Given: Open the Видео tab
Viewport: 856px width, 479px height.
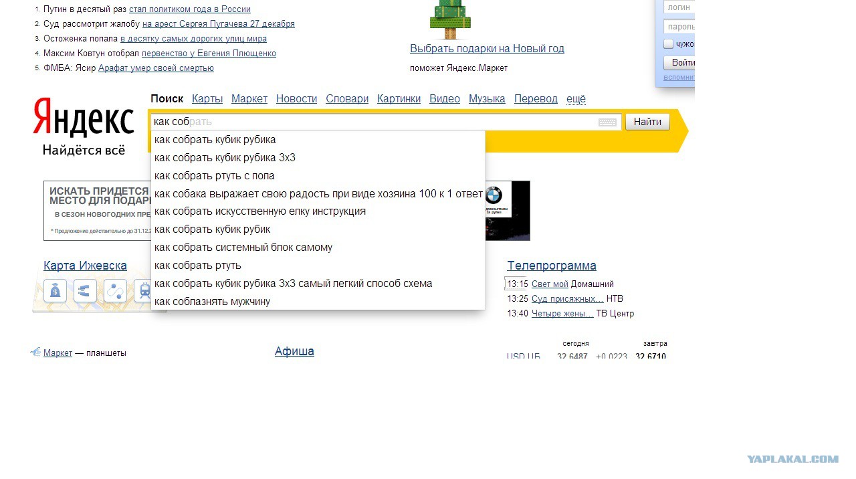Looking at the screenshot, I should [445, 99].
